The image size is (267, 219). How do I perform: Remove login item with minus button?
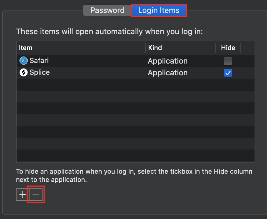tap(36, 195)
